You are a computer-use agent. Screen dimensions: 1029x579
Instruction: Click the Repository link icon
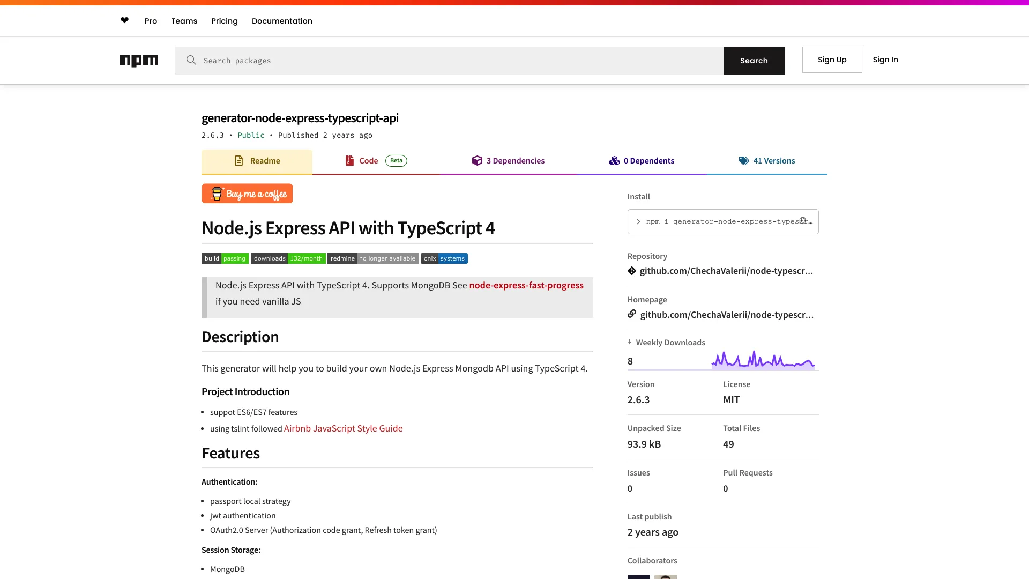[631, 270]
